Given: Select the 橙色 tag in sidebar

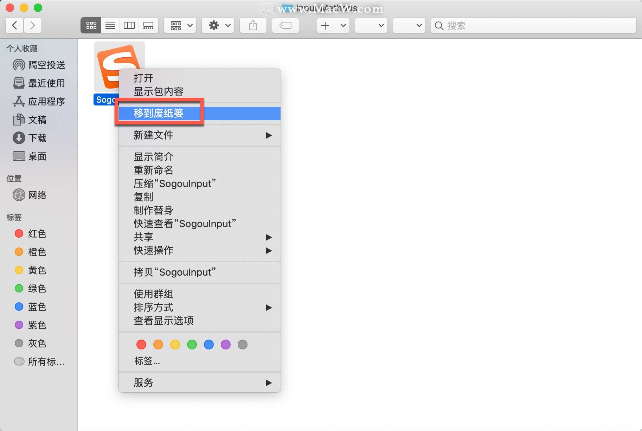Looking at the screenshot, I should coord(39,252).
